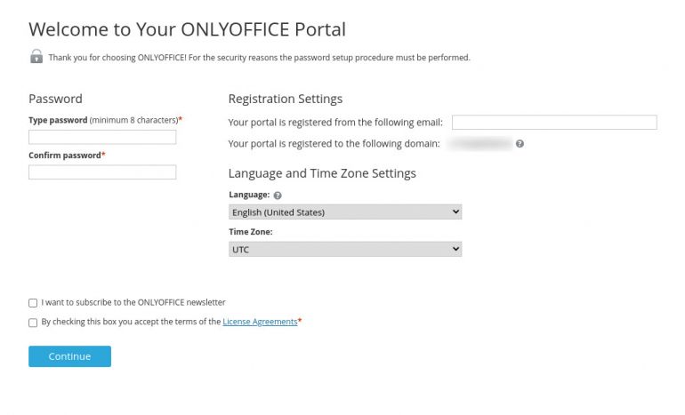
Task: Open the Language dropdown showing English (United States)
Action: 344,212
